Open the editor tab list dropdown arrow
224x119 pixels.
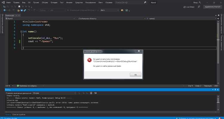[216, 15]
